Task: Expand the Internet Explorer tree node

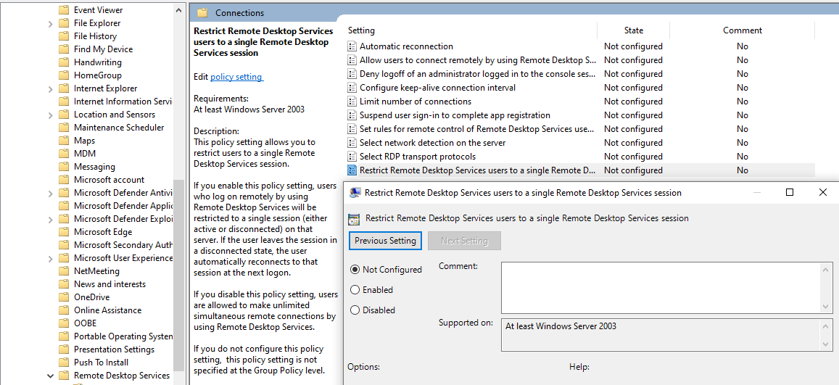Action: click(x=50, y=88)
